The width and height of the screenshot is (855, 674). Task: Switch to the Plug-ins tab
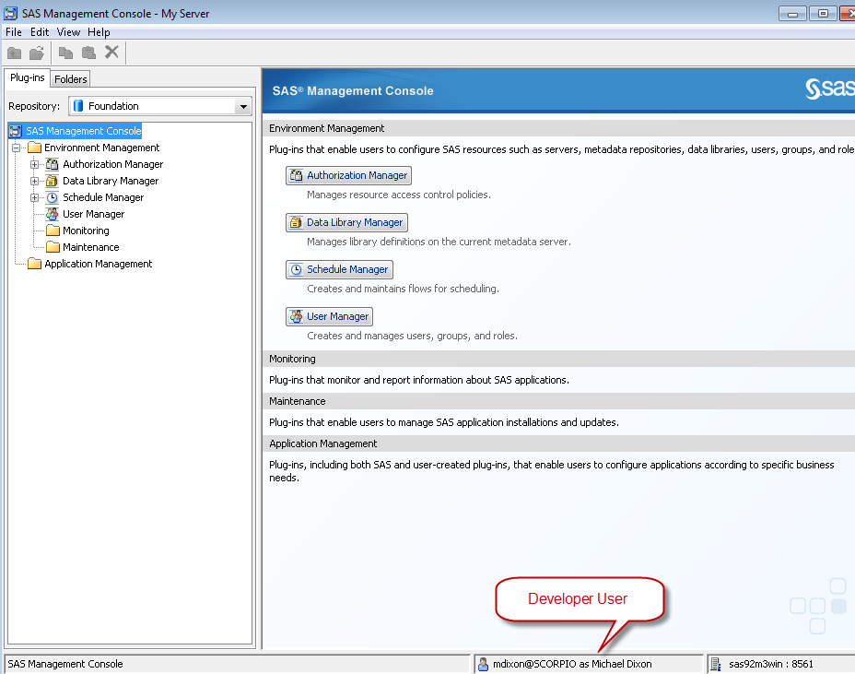[x=28, y=78]
